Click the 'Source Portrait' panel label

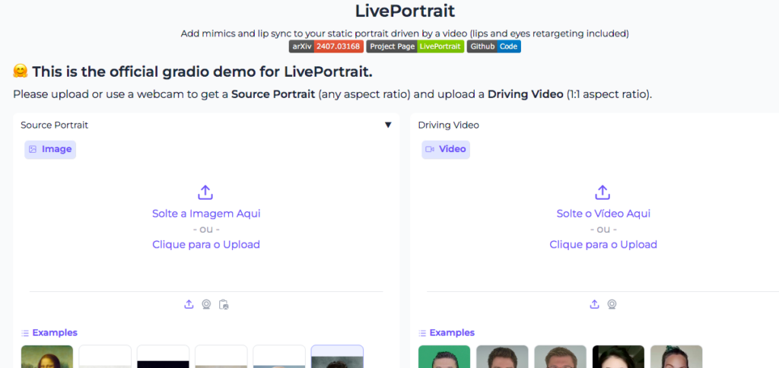(54, 125)
